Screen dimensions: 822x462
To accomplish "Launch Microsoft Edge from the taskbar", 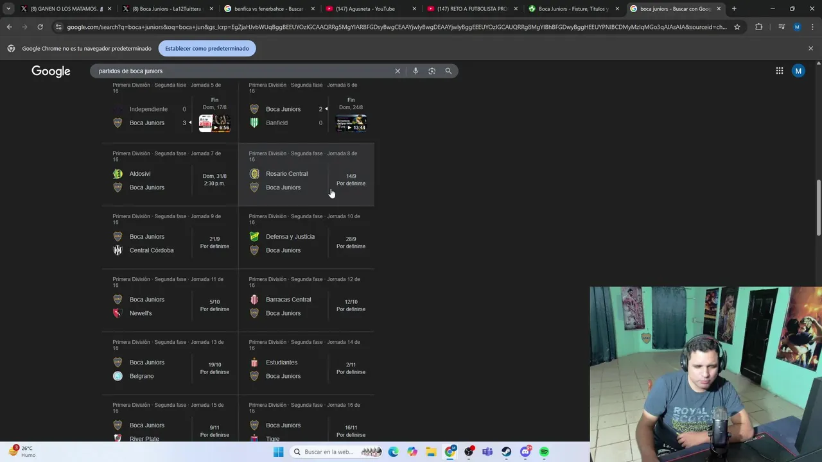I will (393, 452).
